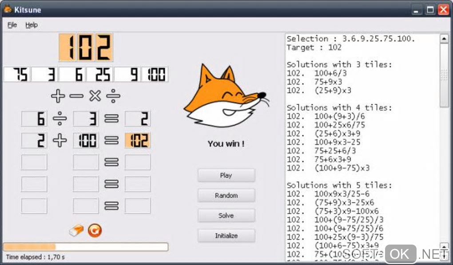453x265 pixels.
Task: Minimize the Kitsune window
Action: (416, 10)
